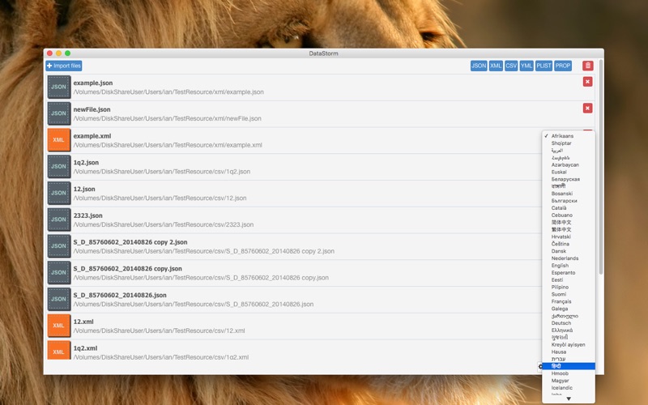The image size is (648, 405).
Task: Choose Kreyòl ayisyen in language menu
Action: (x=569, y=345)
